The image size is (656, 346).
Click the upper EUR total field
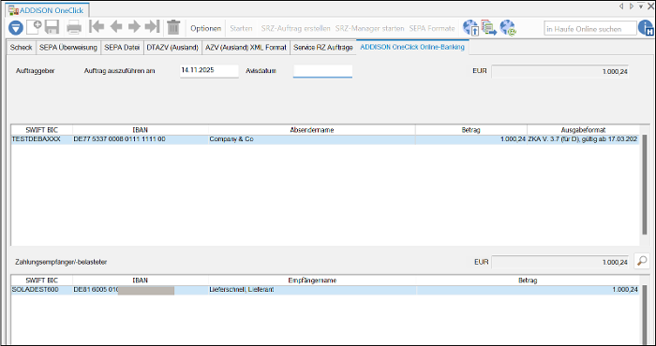click(559, 71)
